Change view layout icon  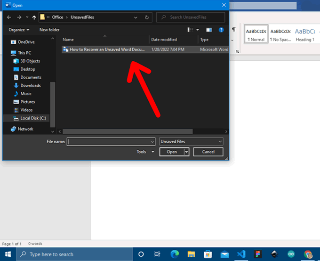click(x=190, y=30)
